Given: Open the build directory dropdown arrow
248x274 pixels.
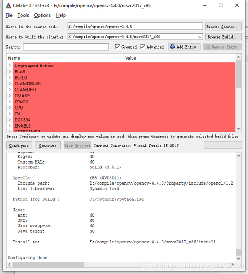Looking at the screenshot, I should (x=200, y=37).
